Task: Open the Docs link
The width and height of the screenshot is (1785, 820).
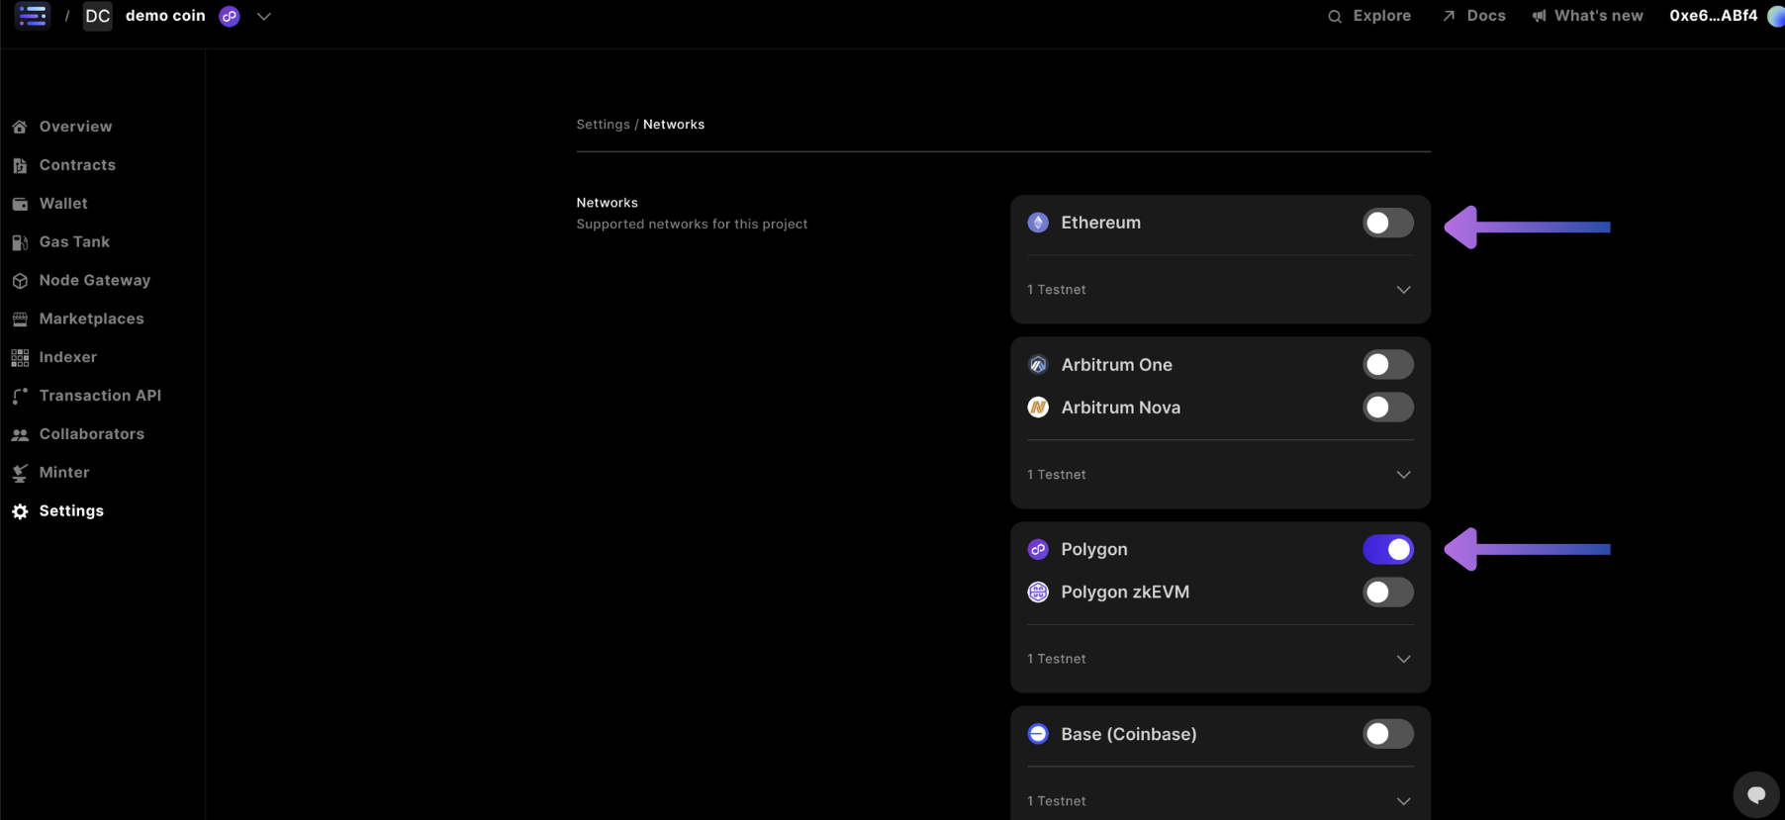Action: coord(1474,16)
